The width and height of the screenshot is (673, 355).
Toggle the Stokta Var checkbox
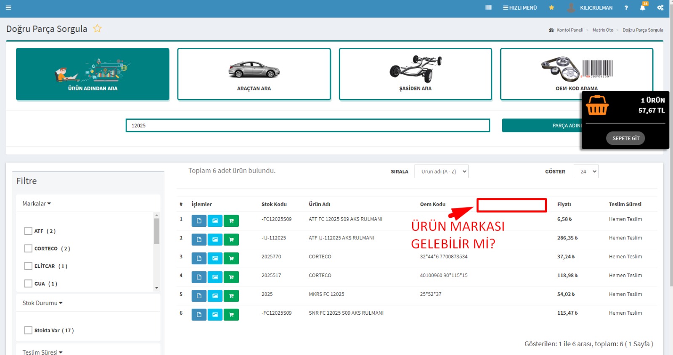[x=28, y=331]
